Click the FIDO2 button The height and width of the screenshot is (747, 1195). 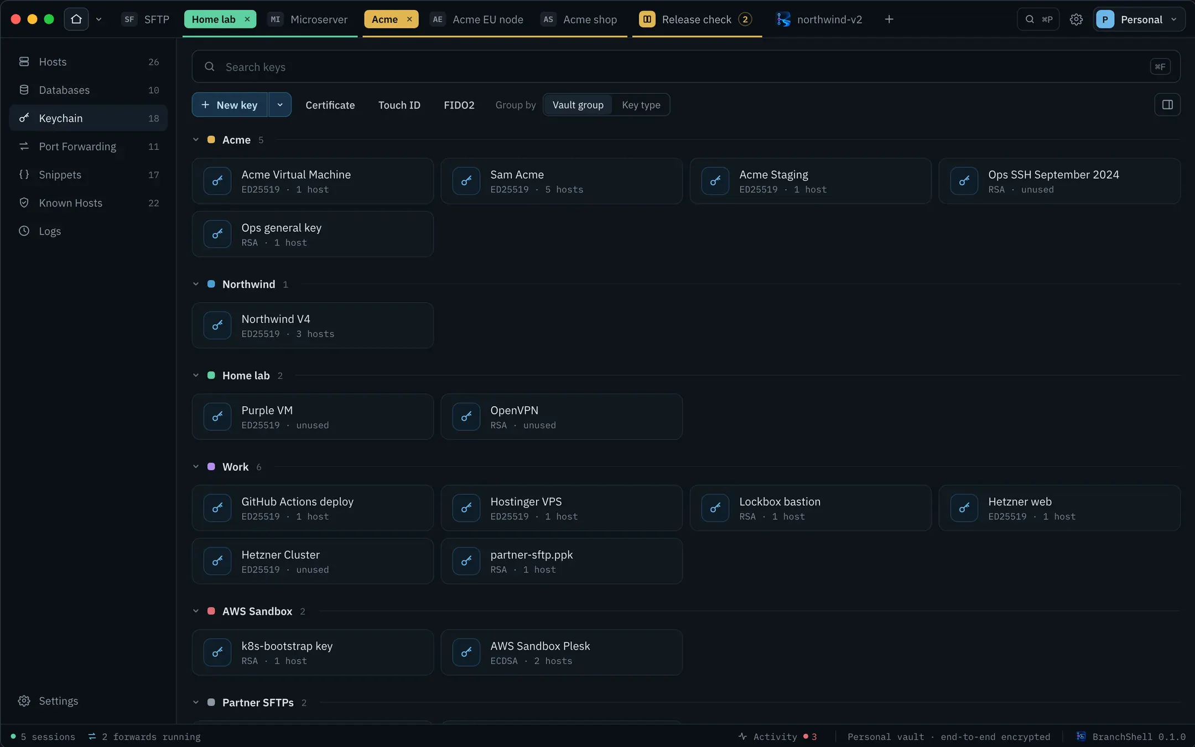pos(459,105)
